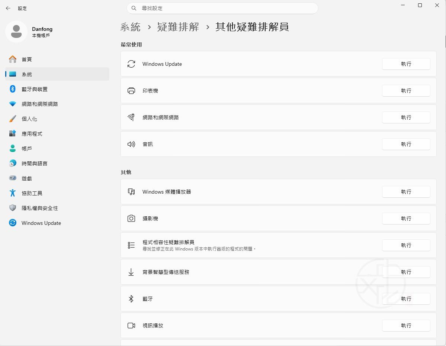This screenshot has height=346, width=446.
Task: Click the 尋找並修正 compatibility description text
Action: pyautogui.click(x=199, y=249)
